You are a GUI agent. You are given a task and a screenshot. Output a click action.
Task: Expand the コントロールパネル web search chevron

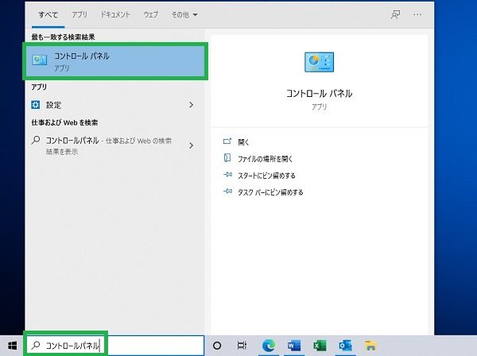[191, 145]
